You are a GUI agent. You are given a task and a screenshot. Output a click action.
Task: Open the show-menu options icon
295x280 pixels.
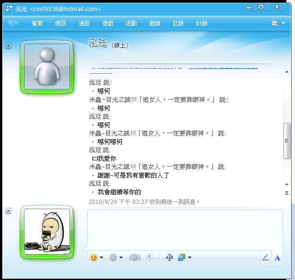point(275,23)
